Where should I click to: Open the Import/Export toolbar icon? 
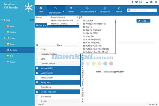[55, 8]
